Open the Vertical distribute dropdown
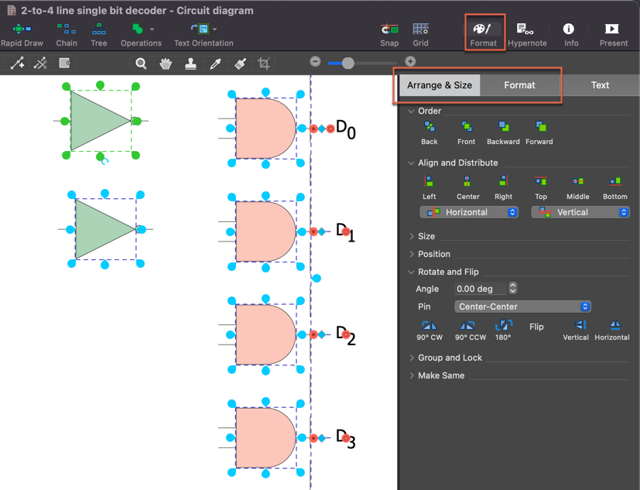Screen dimensions: 640x490 point(580,212)
